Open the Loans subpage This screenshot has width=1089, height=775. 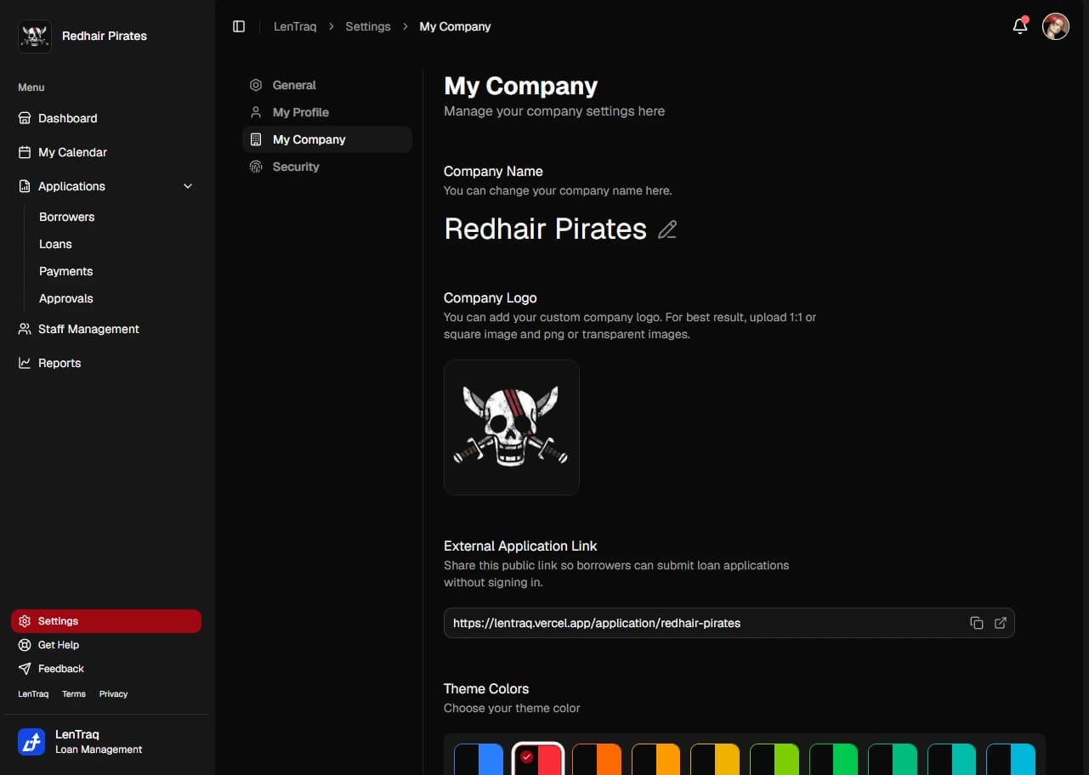[x=55, y=244]
